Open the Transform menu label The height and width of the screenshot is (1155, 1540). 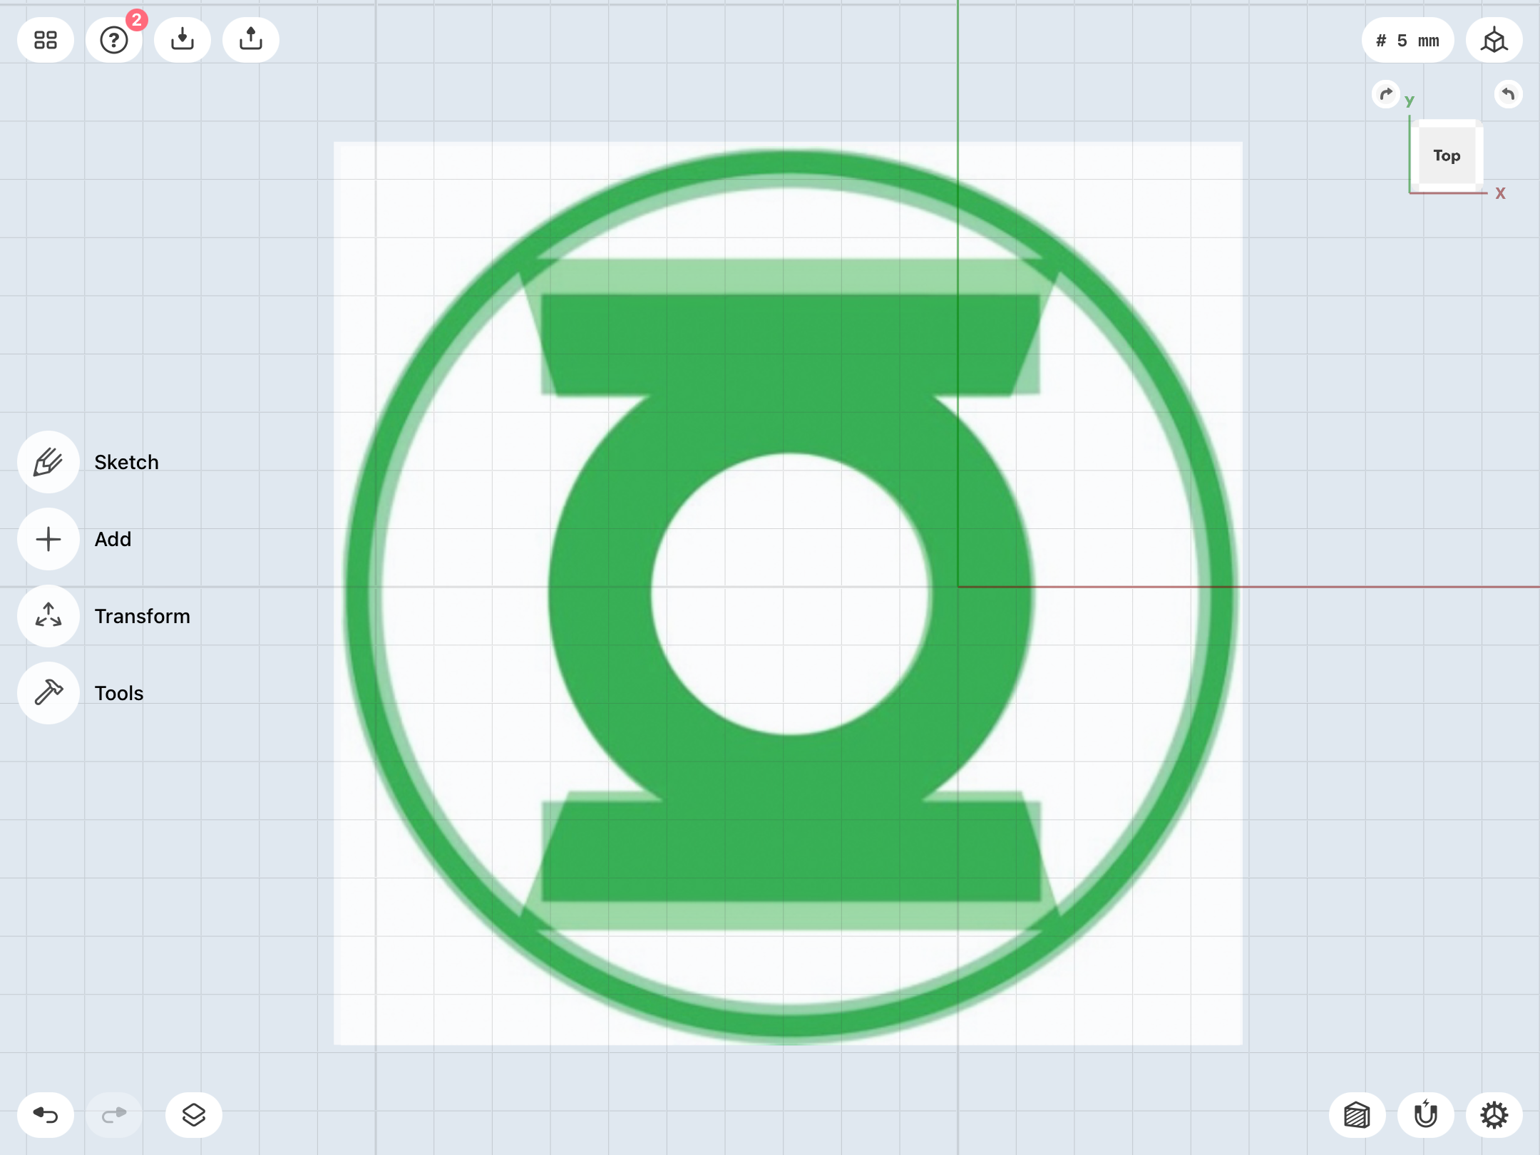(x=143, y=616)
